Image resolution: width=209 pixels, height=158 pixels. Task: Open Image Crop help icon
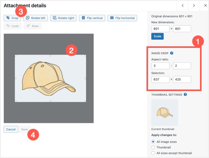point(171,53)
